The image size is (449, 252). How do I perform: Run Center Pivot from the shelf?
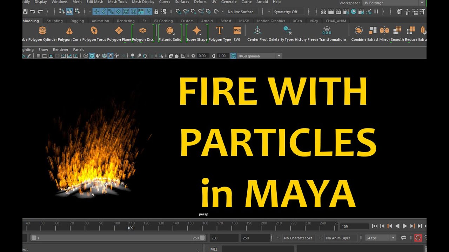point(258,30)
